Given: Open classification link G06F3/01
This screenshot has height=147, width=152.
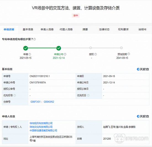Looking at the screenshot, I should pos(35,102).
